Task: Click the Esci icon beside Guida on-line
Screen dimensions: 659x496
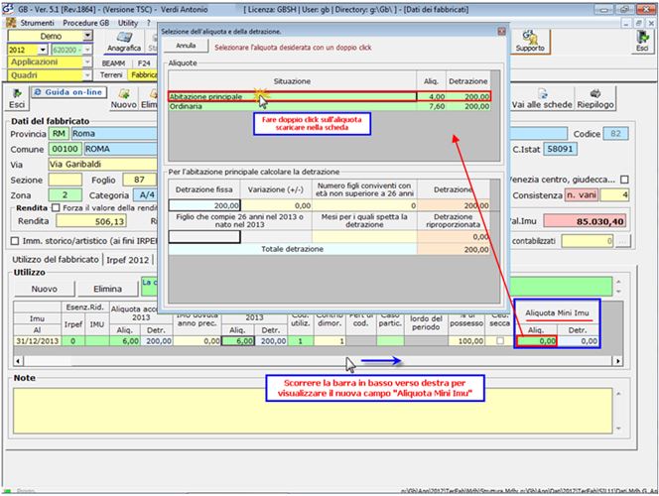Action: point(17,98)
